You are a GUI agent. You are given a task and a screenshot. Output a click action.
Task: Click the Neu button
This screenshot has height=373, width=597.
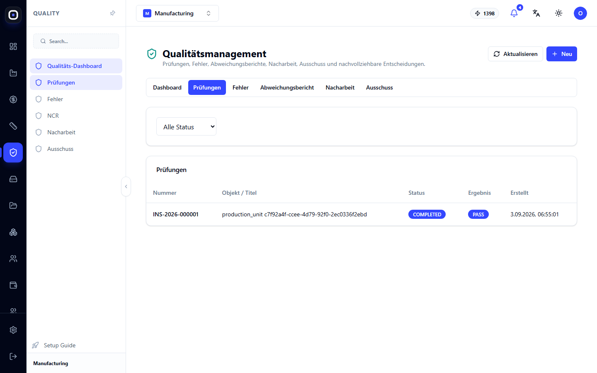coord(562,54)
